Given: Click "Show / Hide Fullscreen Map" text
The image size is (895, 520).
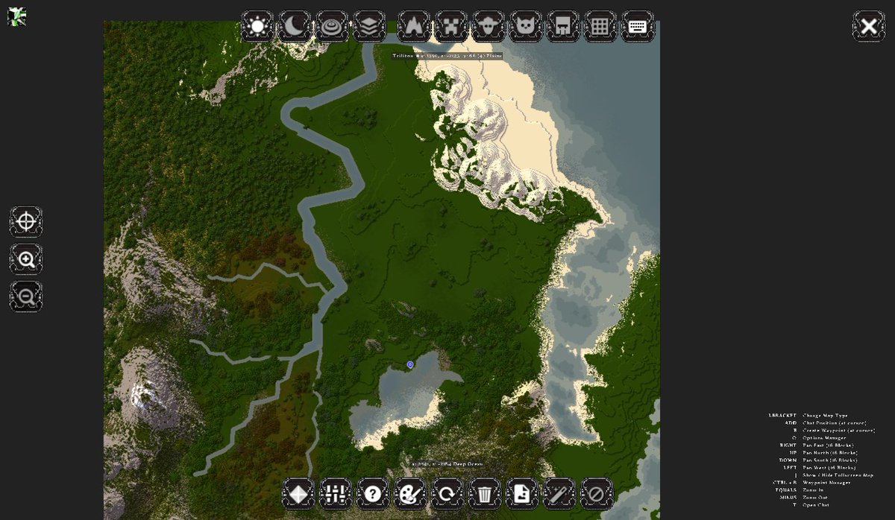Looking at the screenshot, I should pos(838,475).
